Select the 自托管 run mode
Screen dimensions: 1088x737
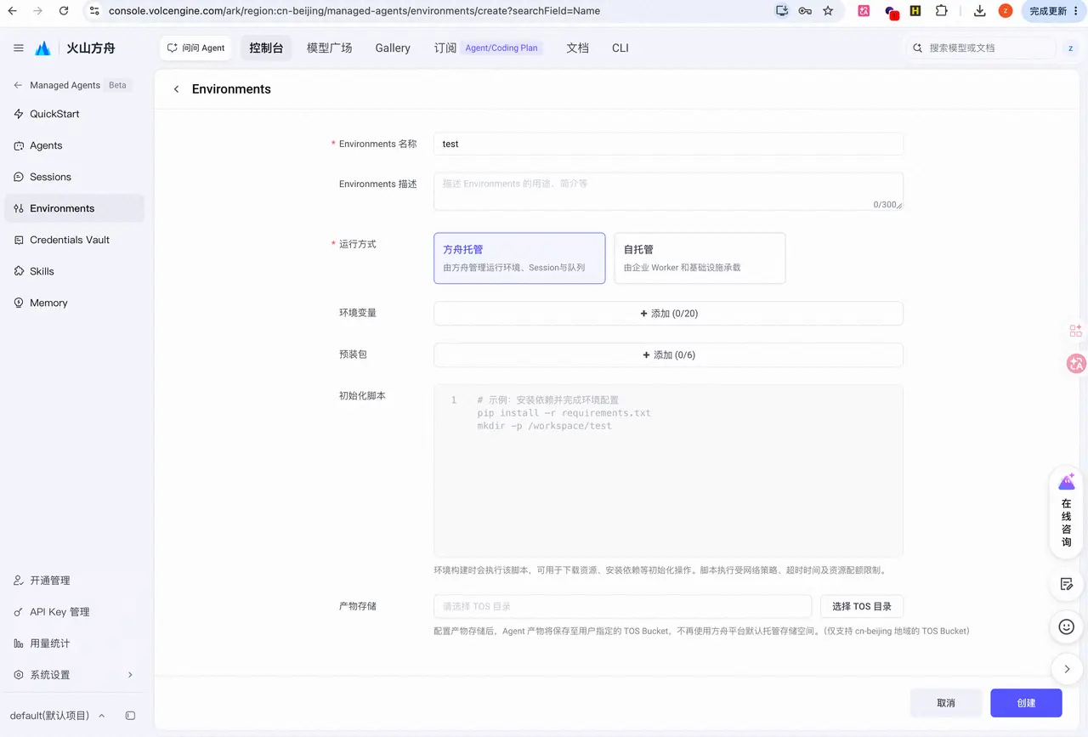tap(700, 258)
